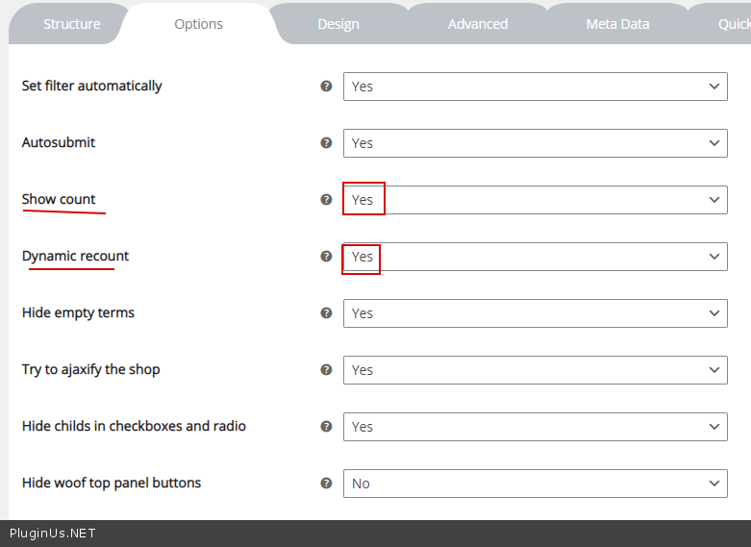Switch to the Structure tab
This screenshot has width=751, height=547.
tap(71, 24)
